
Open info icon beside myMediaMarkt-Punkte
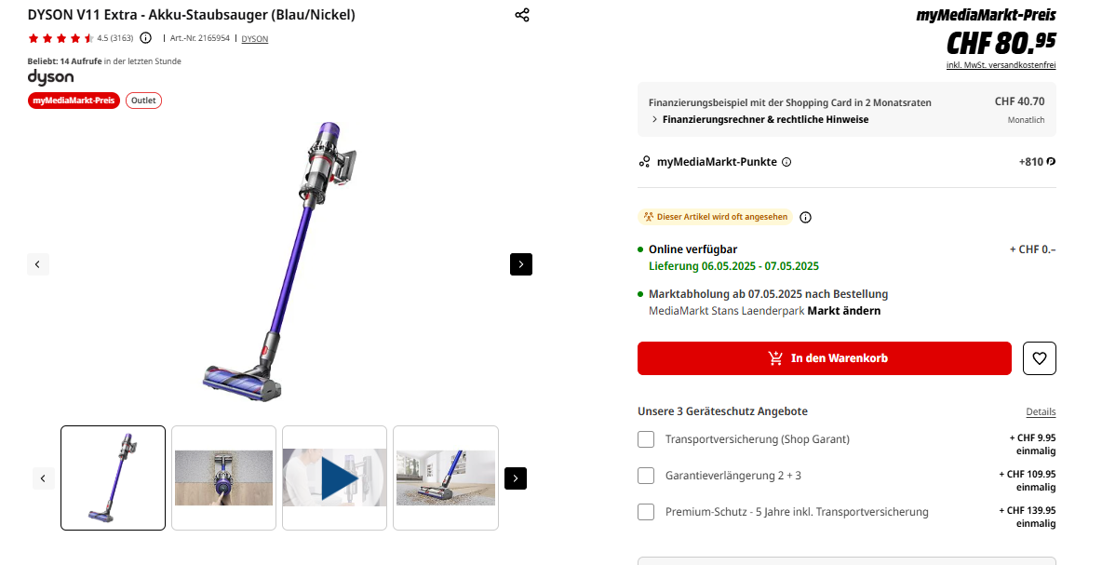[786, 162]
